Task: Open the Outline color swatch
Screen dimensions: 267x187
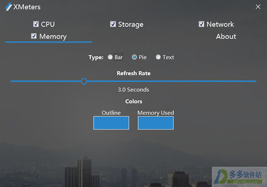Action: [x=111, y=123]
